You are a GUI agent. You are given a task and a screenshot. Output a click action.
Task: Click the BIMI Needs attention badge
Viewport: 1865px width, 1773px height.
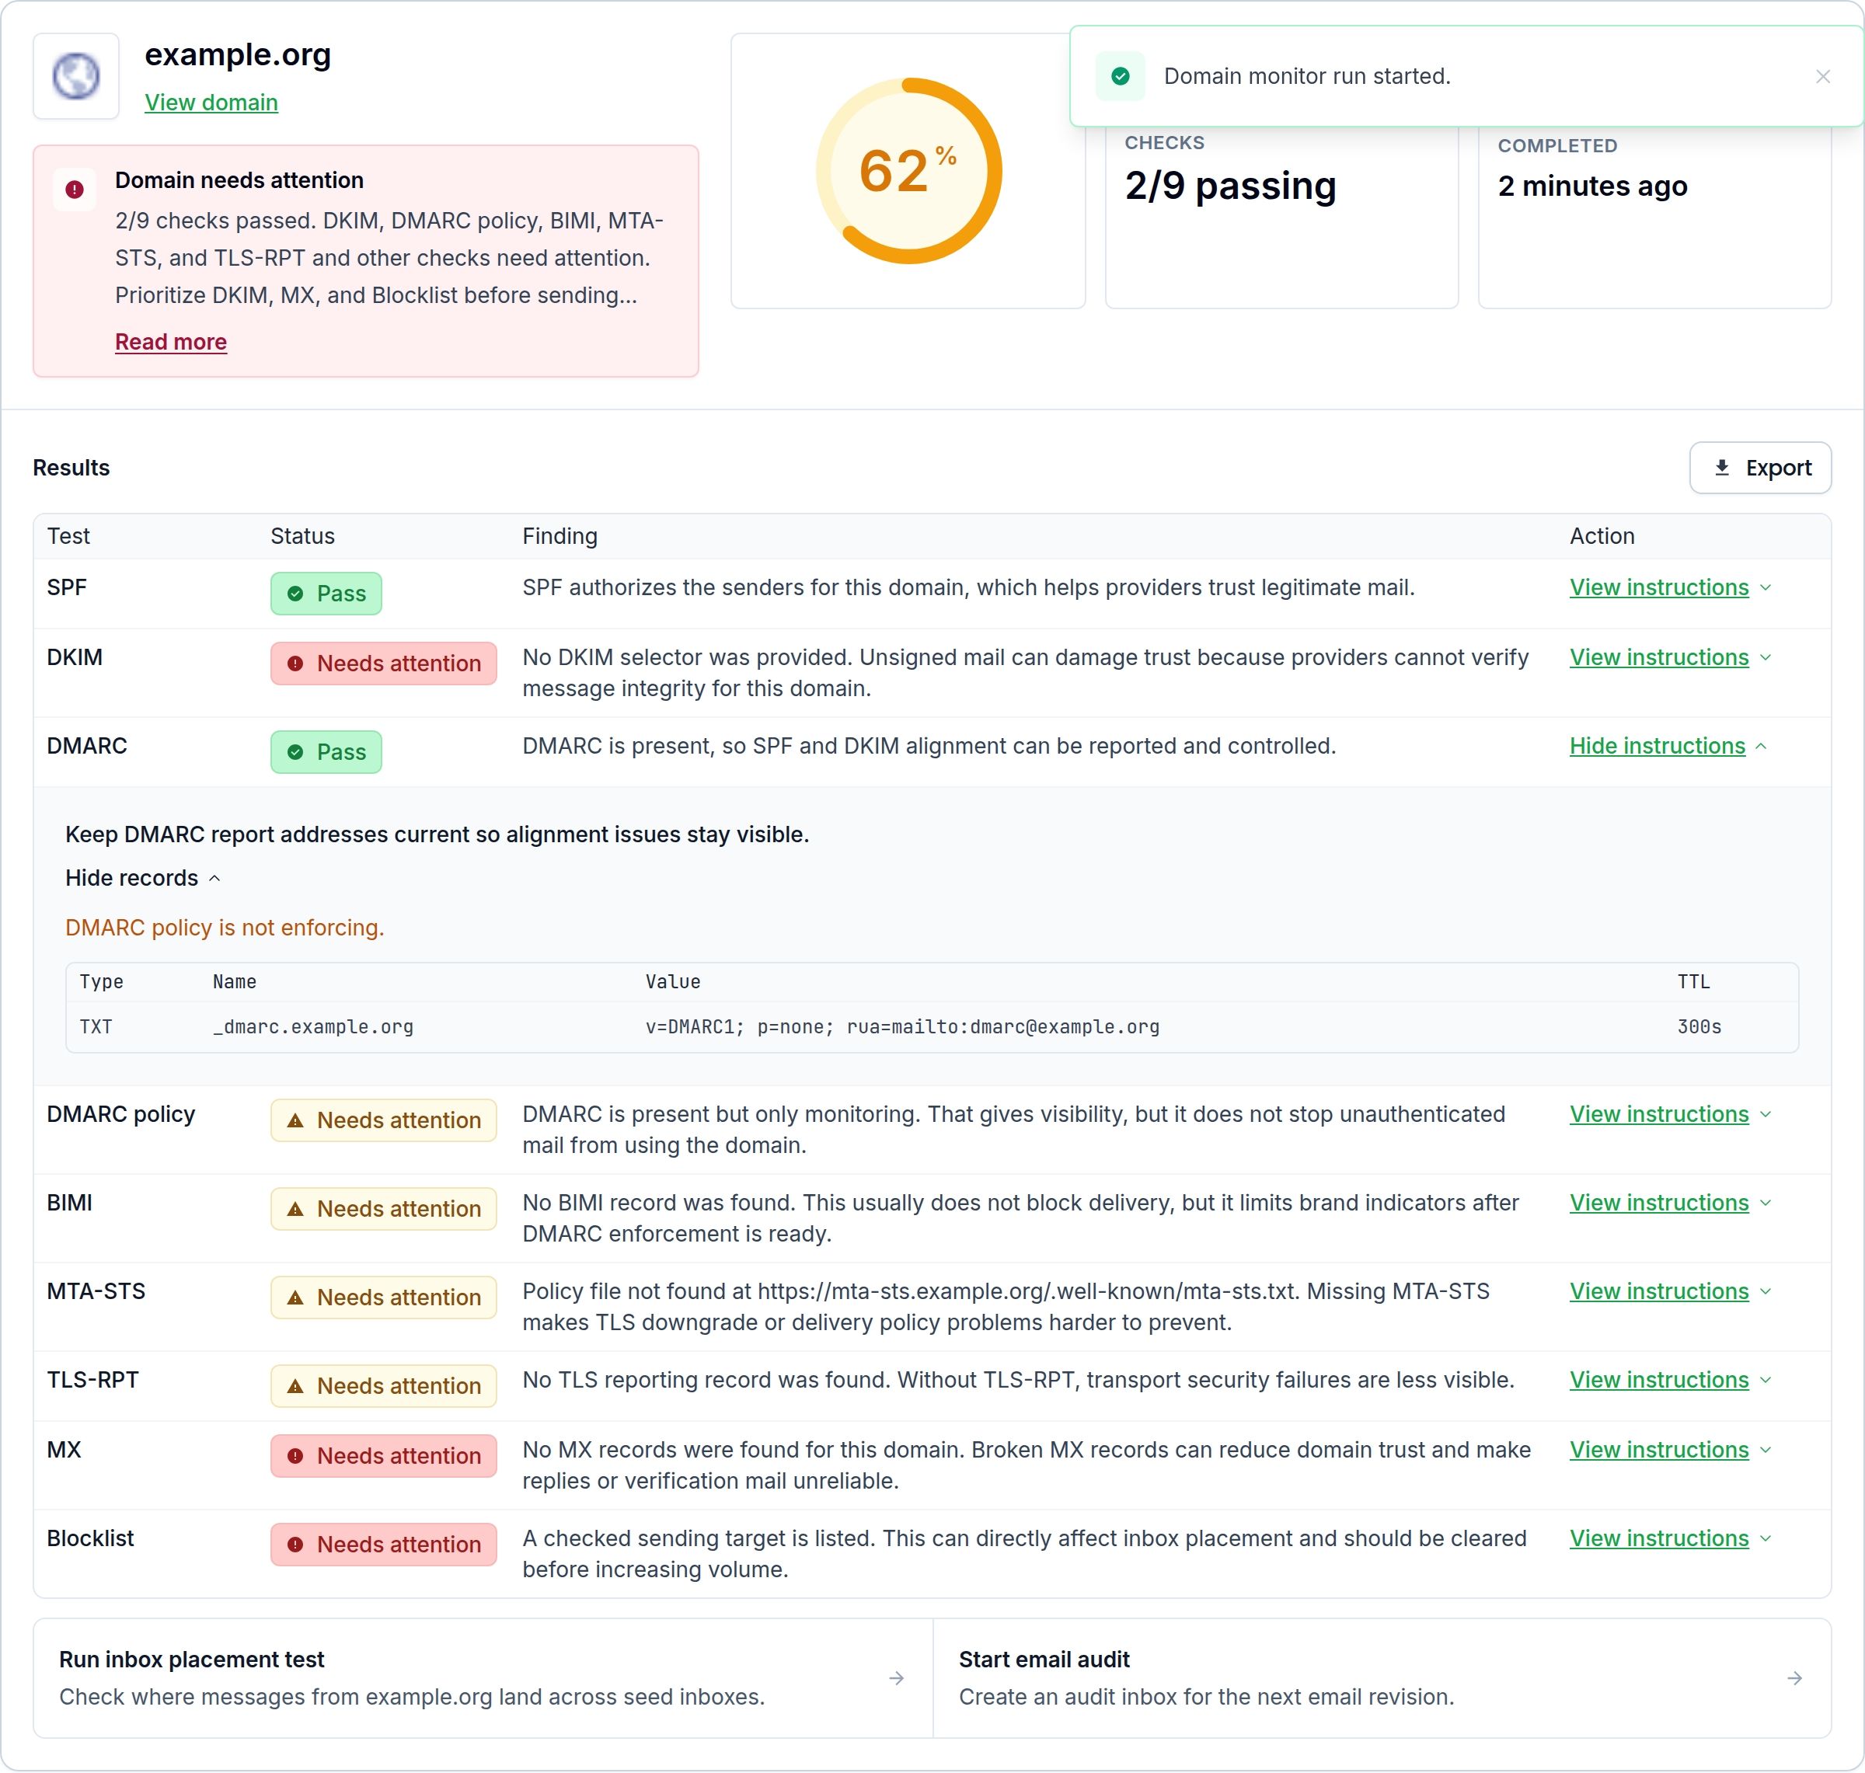point(384,1210)
